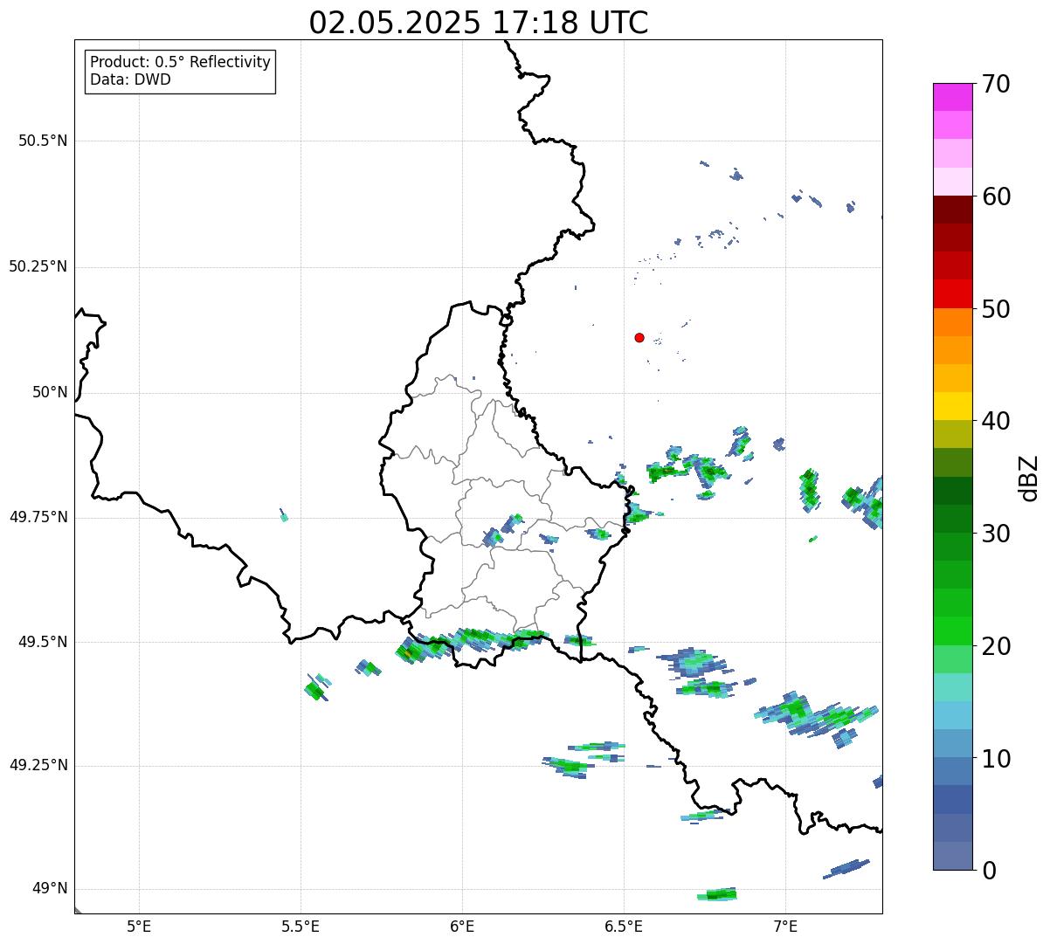Click the magenta top colorbar segment
The width and height of the screenshot is (1050, 944).
pyautogui.click(x=953, y=97)
